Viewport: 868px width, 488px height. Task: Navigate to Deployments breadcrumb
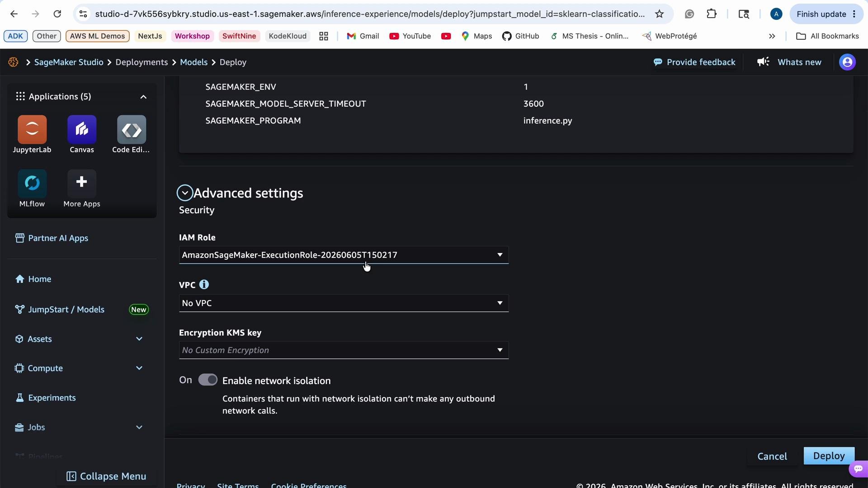pos(142,62)
